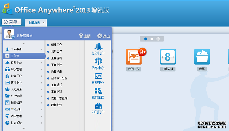Click the 项目管理 icon
The height and width of the screenshot is (131, 229).
pyautogui.click(x=7, y=116)
